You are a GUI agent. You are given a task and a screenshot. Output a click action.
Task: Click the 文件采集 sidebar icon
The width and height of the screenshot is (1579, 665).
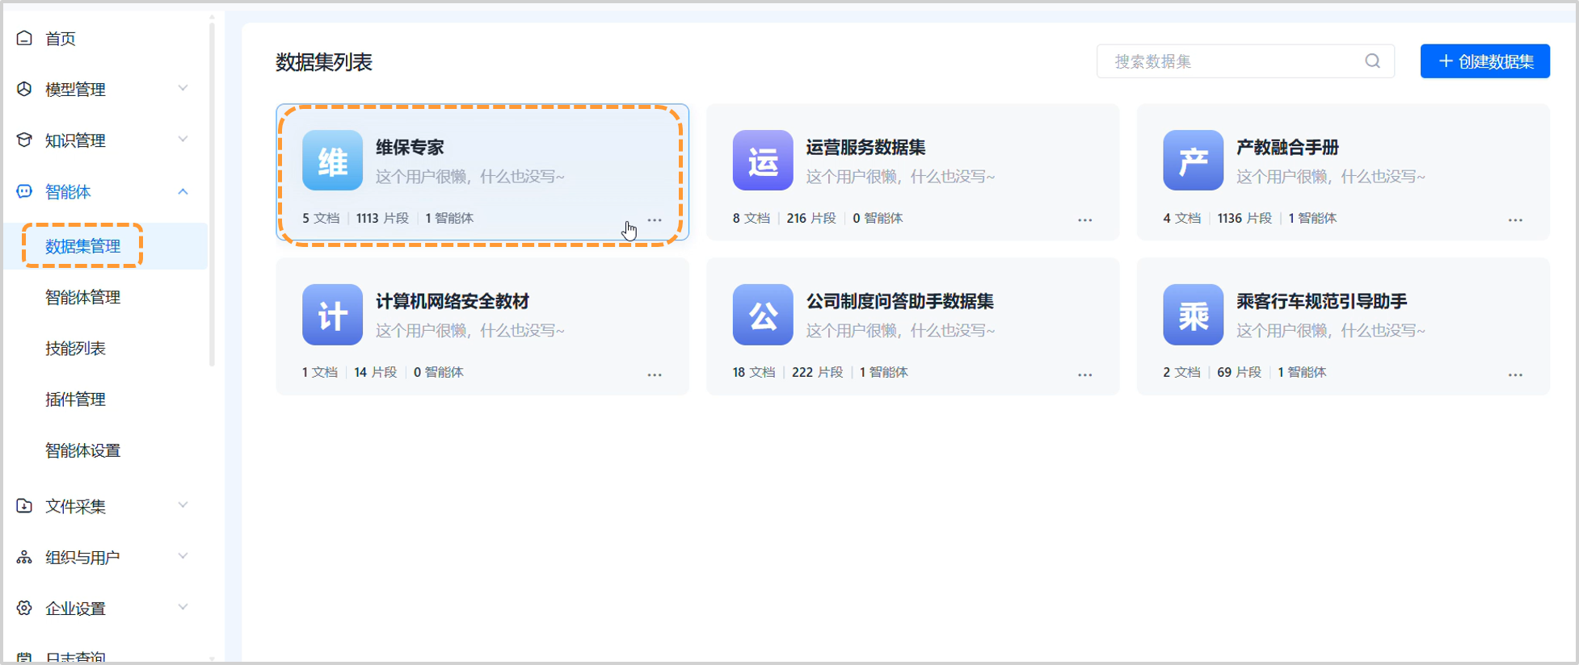[x=24, y=506]
